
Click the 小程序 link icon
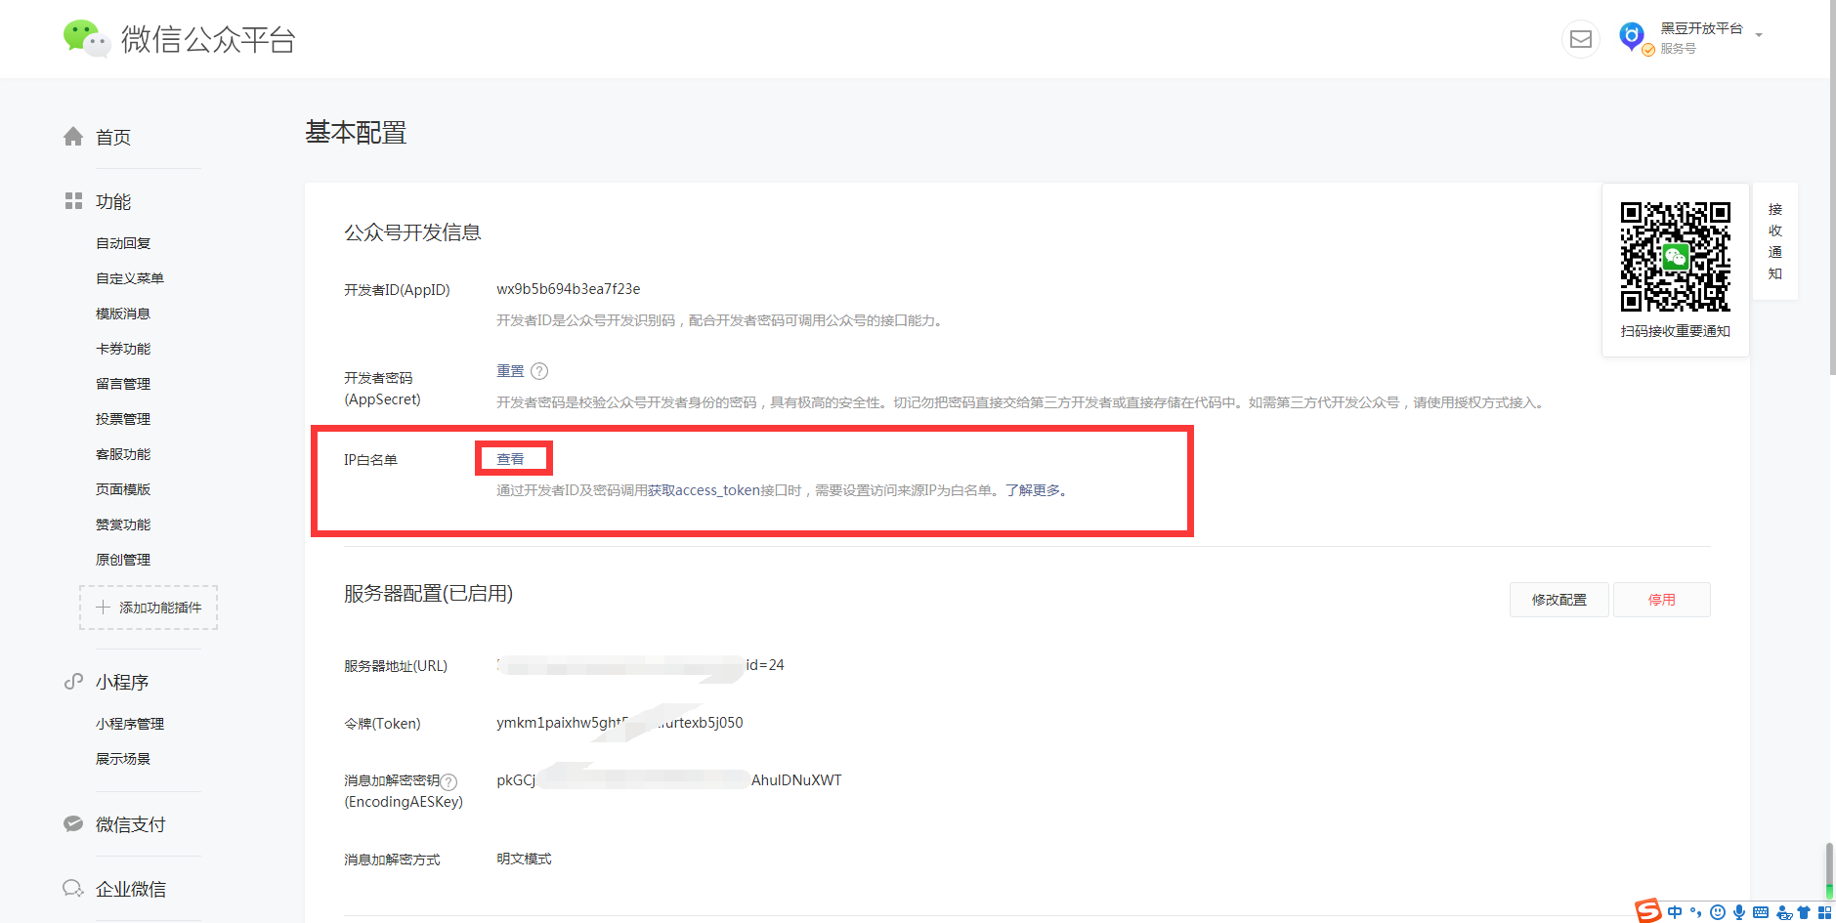[73, 682]
